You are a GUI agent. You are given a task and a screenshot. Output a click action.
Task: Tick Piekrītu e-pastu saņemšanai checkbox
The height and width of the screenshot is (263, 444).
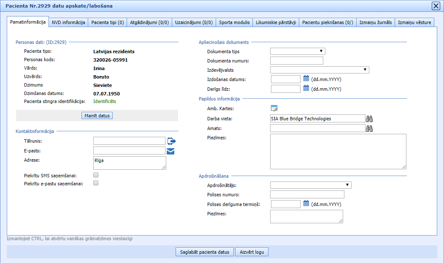(x=96, y=183)
